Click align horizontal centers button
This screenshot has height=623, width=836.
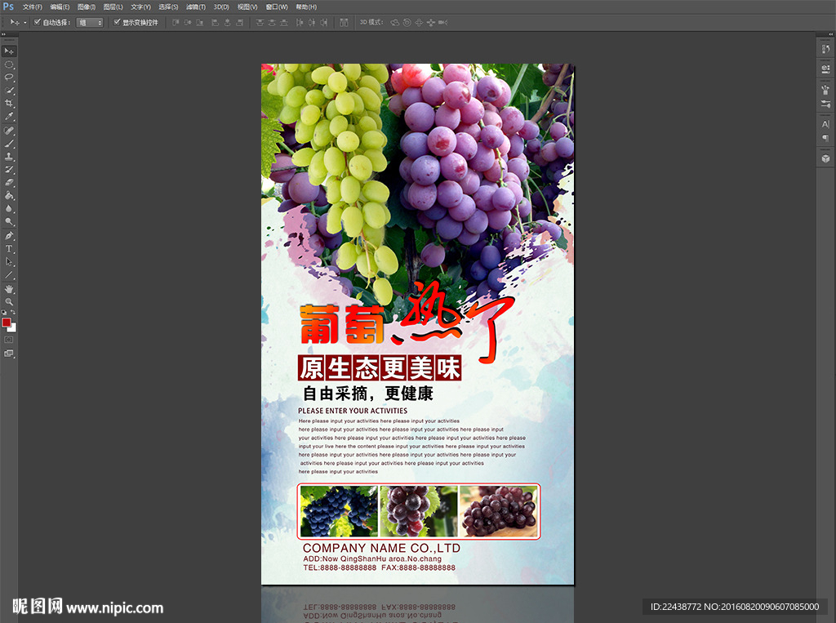[228, 22]
